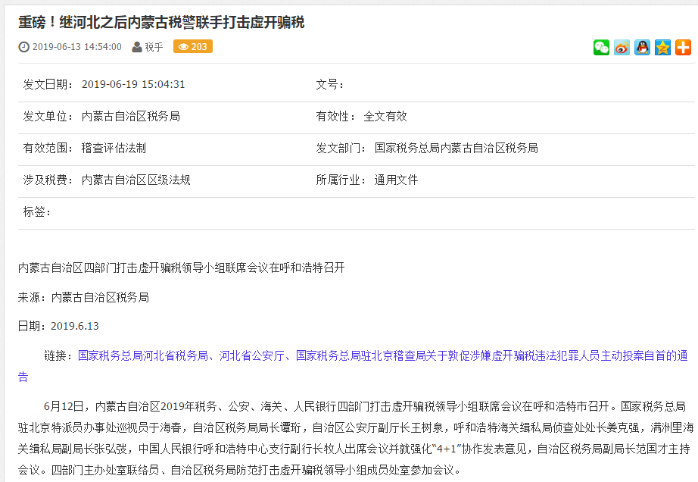Click the 文号 field label
Viewport: 698px width, 482px height.
[x=329, y=84]
